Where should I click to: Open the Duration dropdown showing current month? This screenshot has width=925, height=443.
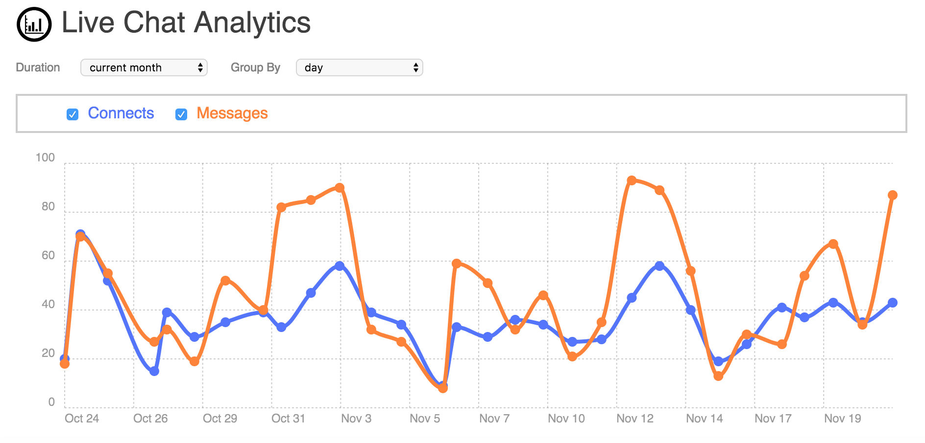pyautogui.click(x=144, y=67)
